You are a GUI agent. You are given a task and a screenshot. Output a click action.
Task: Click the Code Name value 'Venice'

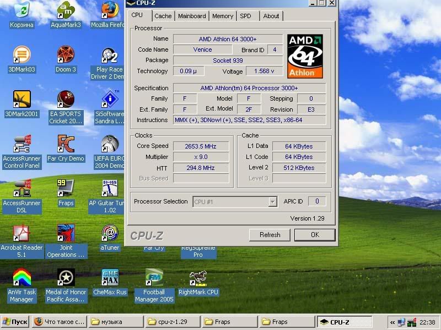202,50
